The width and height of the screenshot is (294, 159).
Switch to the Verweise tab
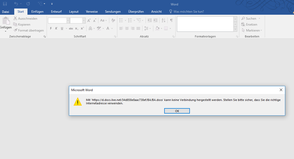tap(92, 12)
